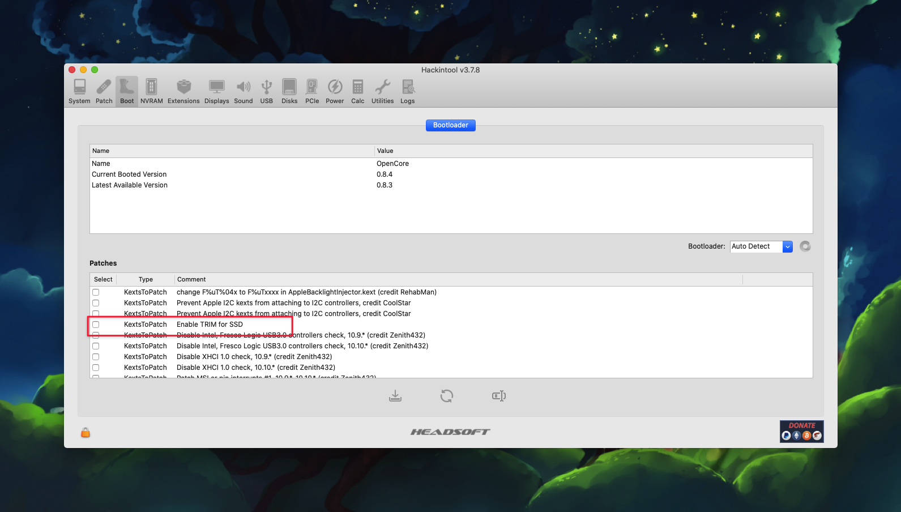The height and width of the screenshot is (512, 901).
Task: Click the Comment column header
Action: coord(191,279)
